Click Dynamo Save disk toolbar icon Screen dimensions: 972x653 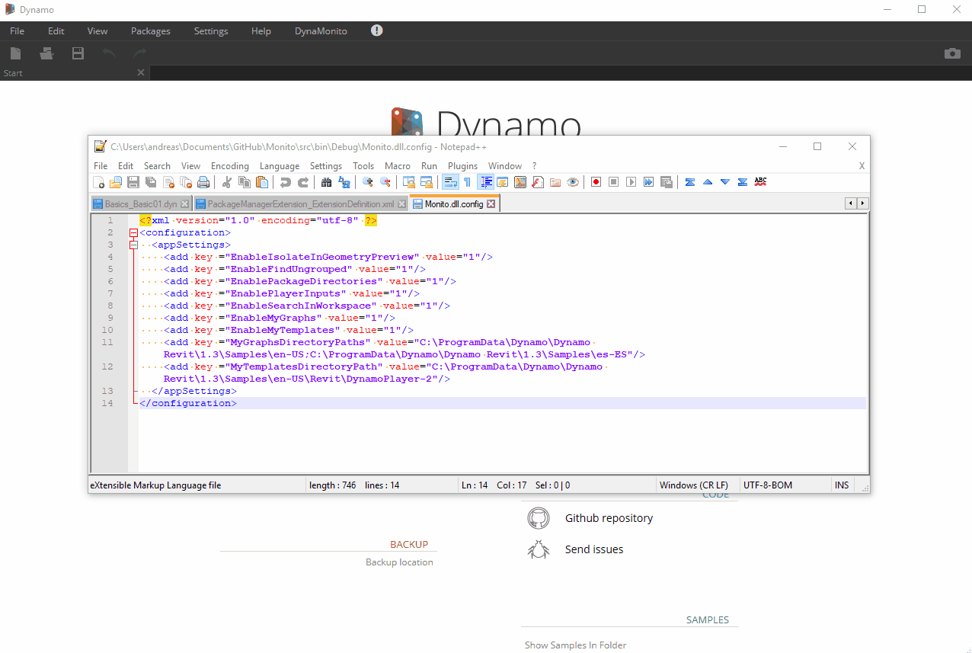coord(78,53)
